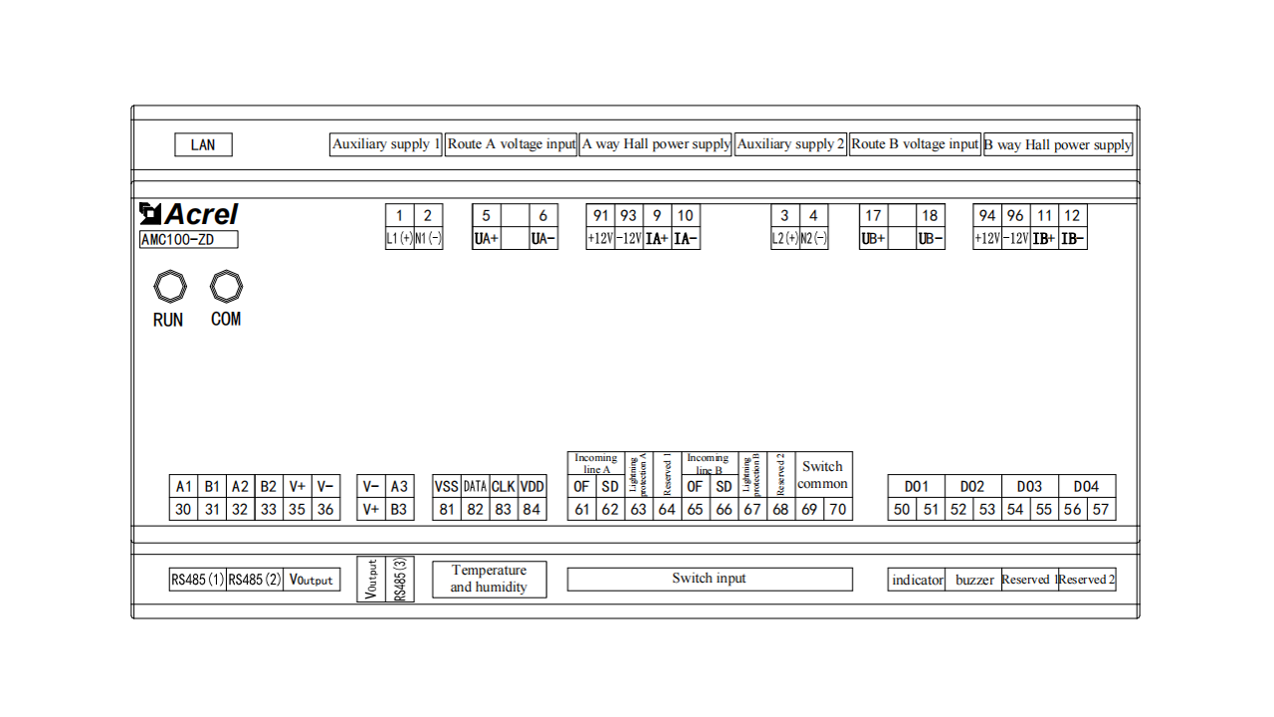
Task: Select the Temperature and humidity label
Action: pyautogui.click(x=489, y=579)
